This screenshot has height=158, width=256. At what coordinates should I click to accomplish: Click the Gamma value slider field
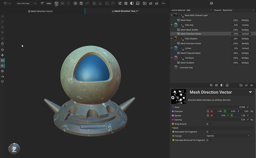(x=226, y=120)
